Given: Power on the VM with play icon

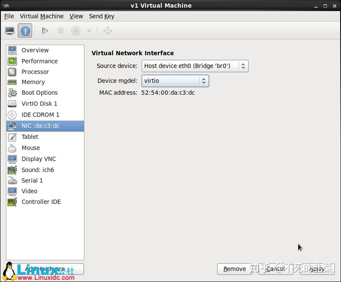Looking at the screenshot, I should click(45, 31).
